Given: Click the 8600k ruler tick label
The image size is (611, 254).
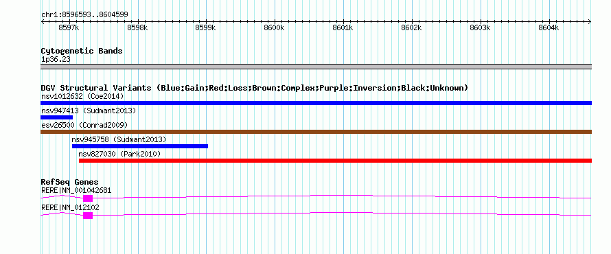Looking at the screenshot, I should (275, 28).
